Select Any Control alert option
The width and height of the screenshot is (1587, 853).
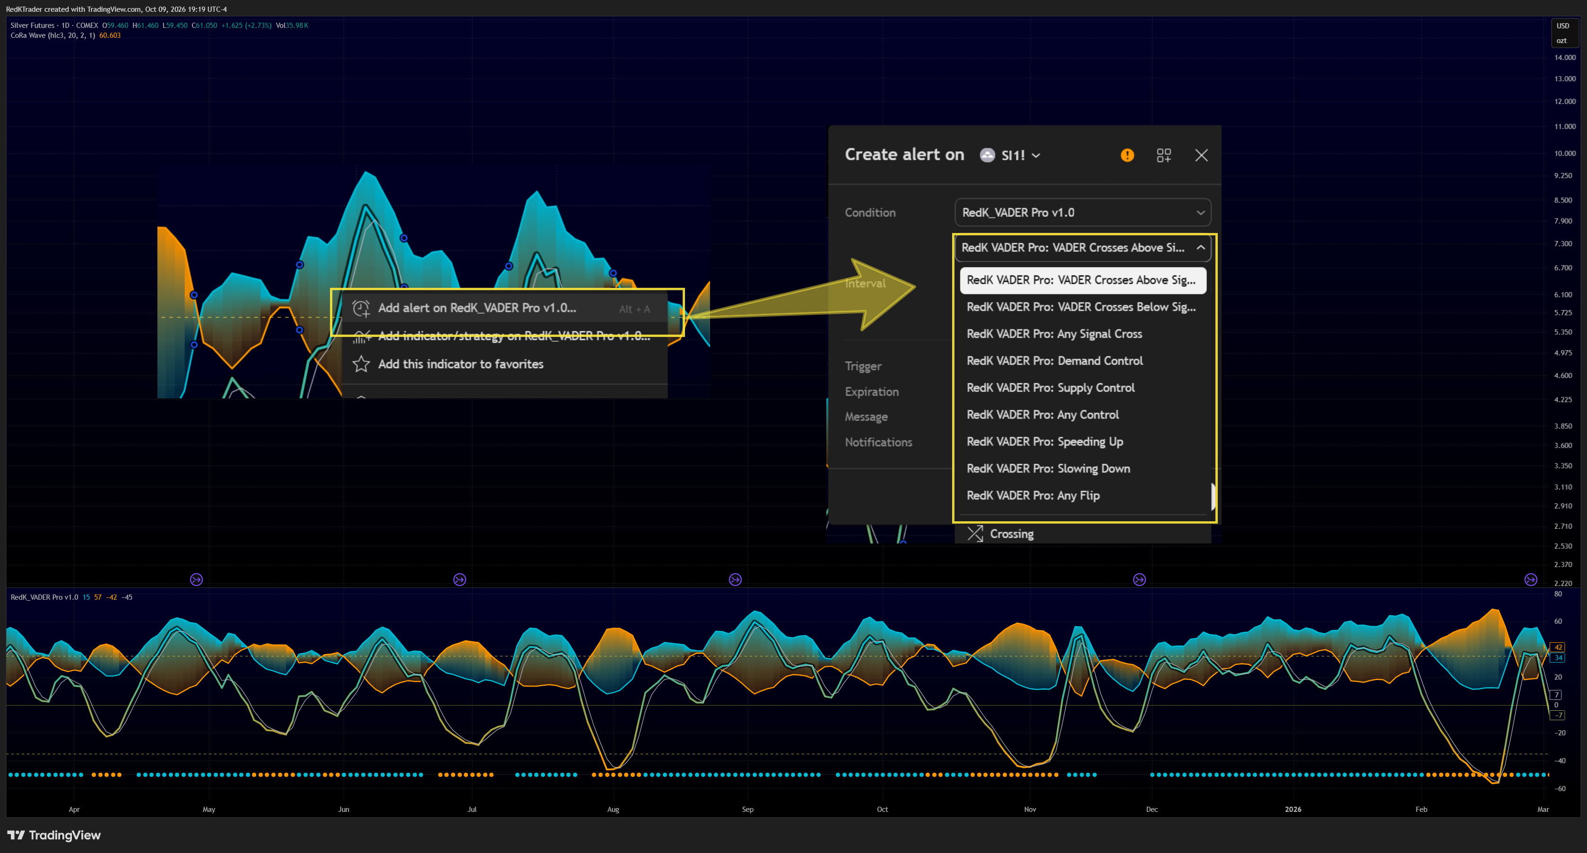(1083, 414)
